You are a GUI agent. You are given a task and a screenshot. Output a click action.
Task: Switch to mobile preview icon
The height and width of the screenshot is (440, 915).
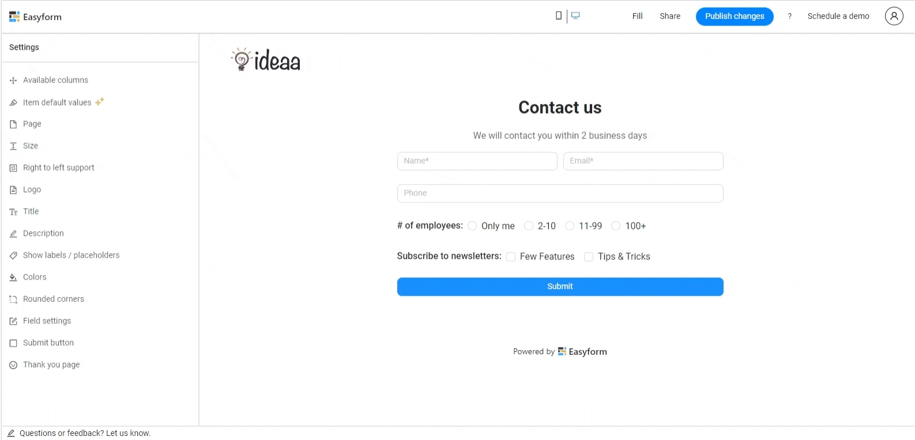pos(558,16)
